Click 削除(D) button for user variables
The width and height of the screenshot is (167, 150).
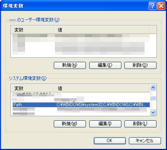point(140,65)
